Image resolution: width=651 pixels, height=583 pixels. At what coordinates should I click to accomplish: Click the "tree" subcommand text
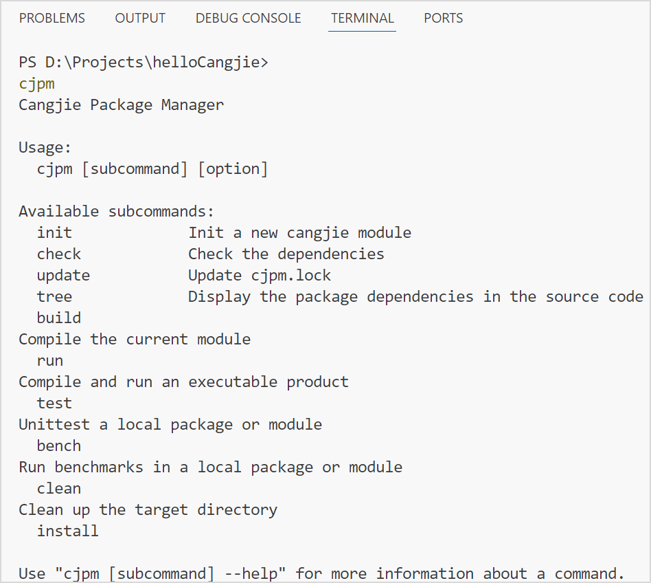[x=54, y=297]
